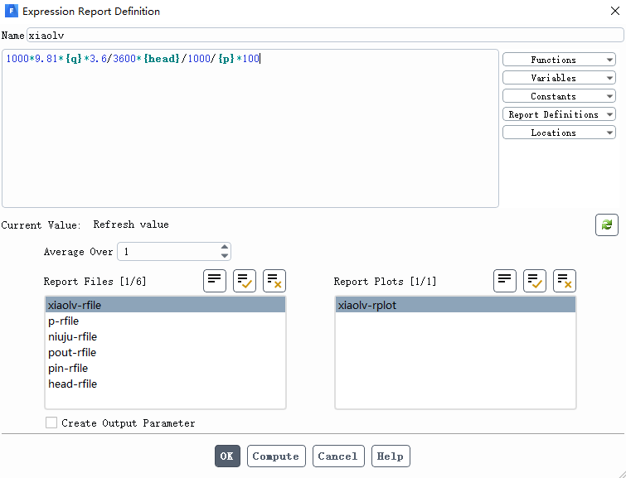
Task: Increase the Average Over value
Action: point(225,248)
